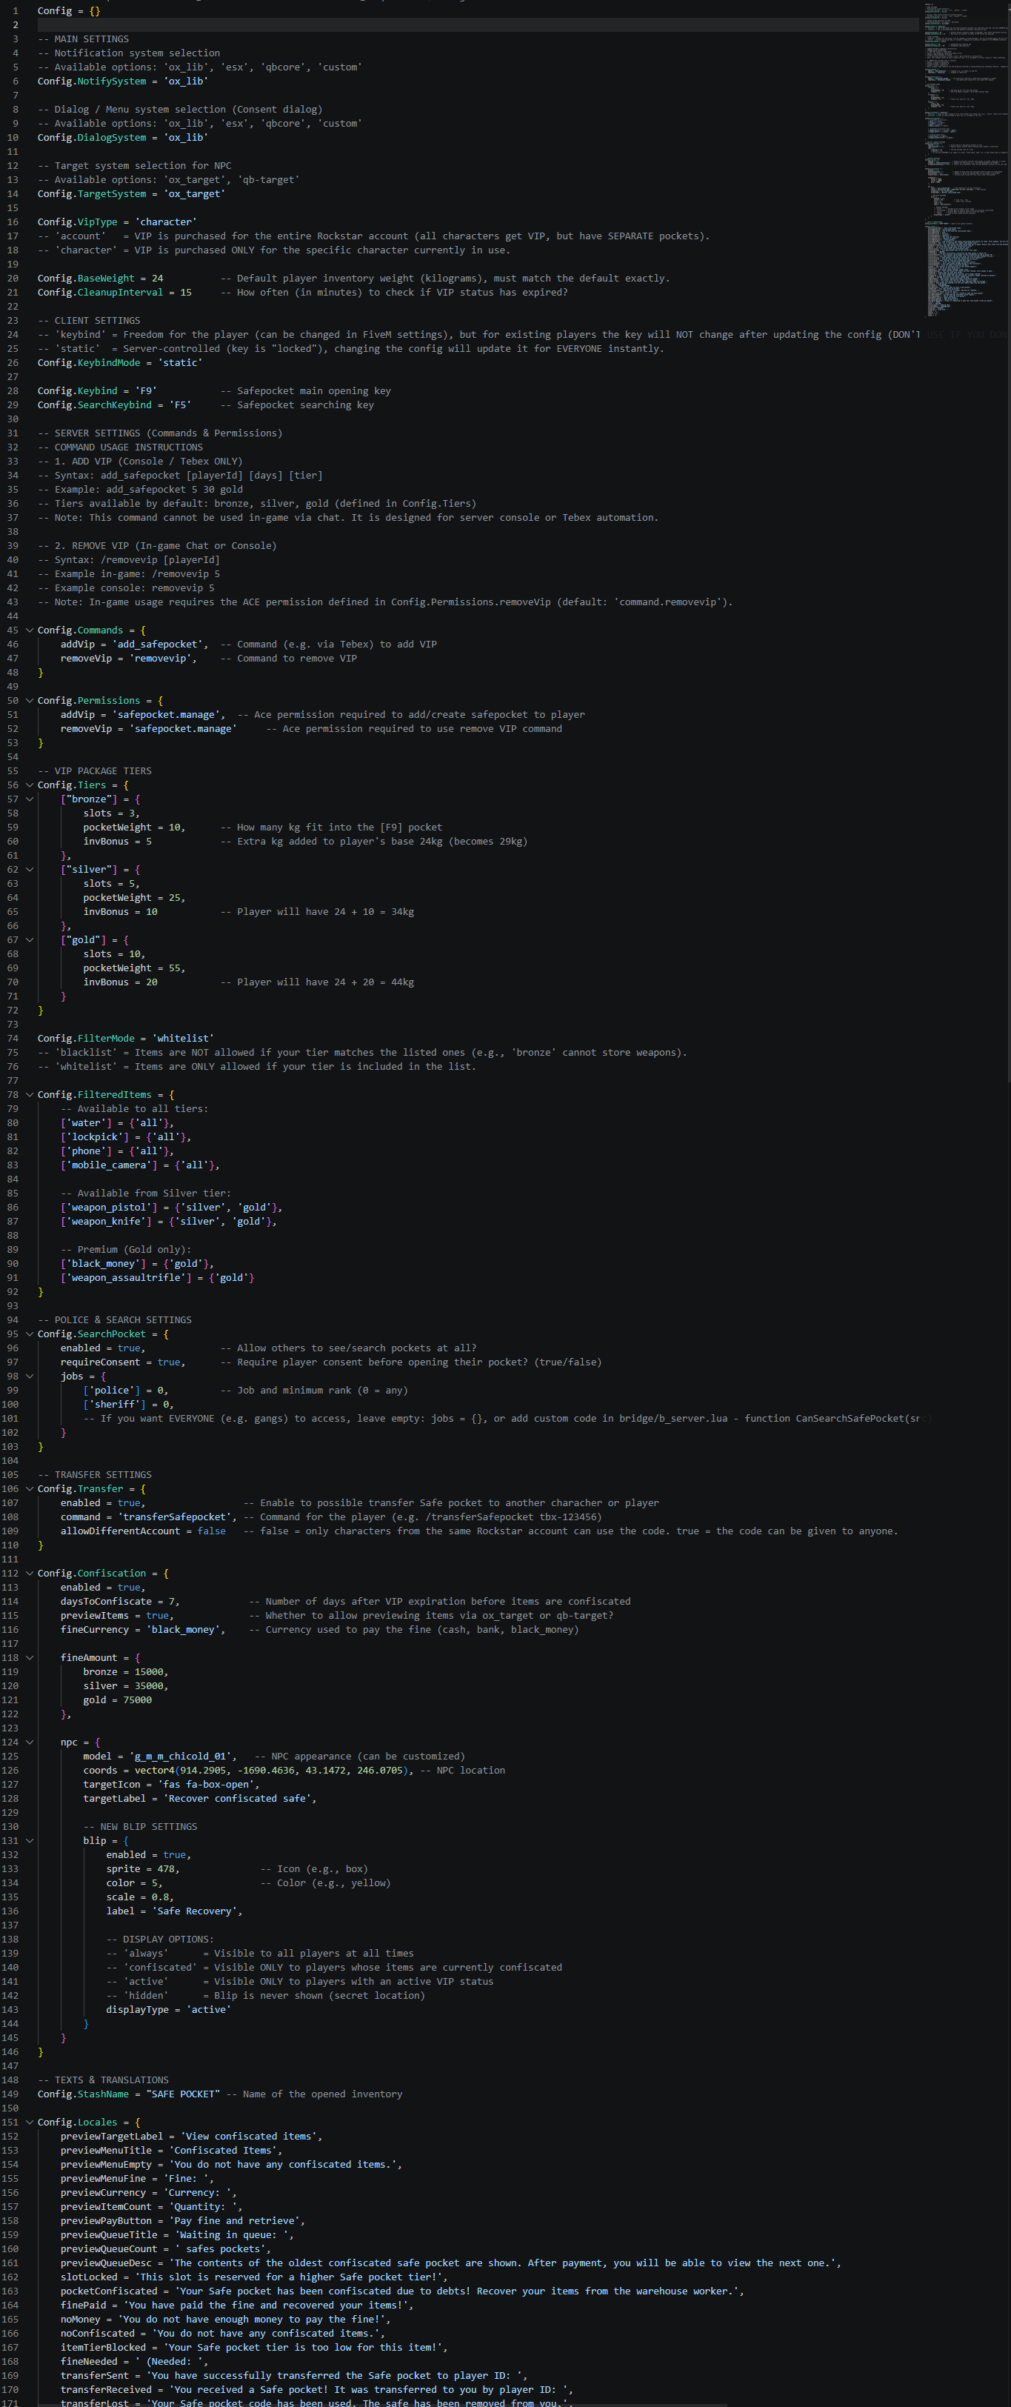Fold the npc table
This screenshot has width=1011, height=2407.
click(x=29, y=1742)
